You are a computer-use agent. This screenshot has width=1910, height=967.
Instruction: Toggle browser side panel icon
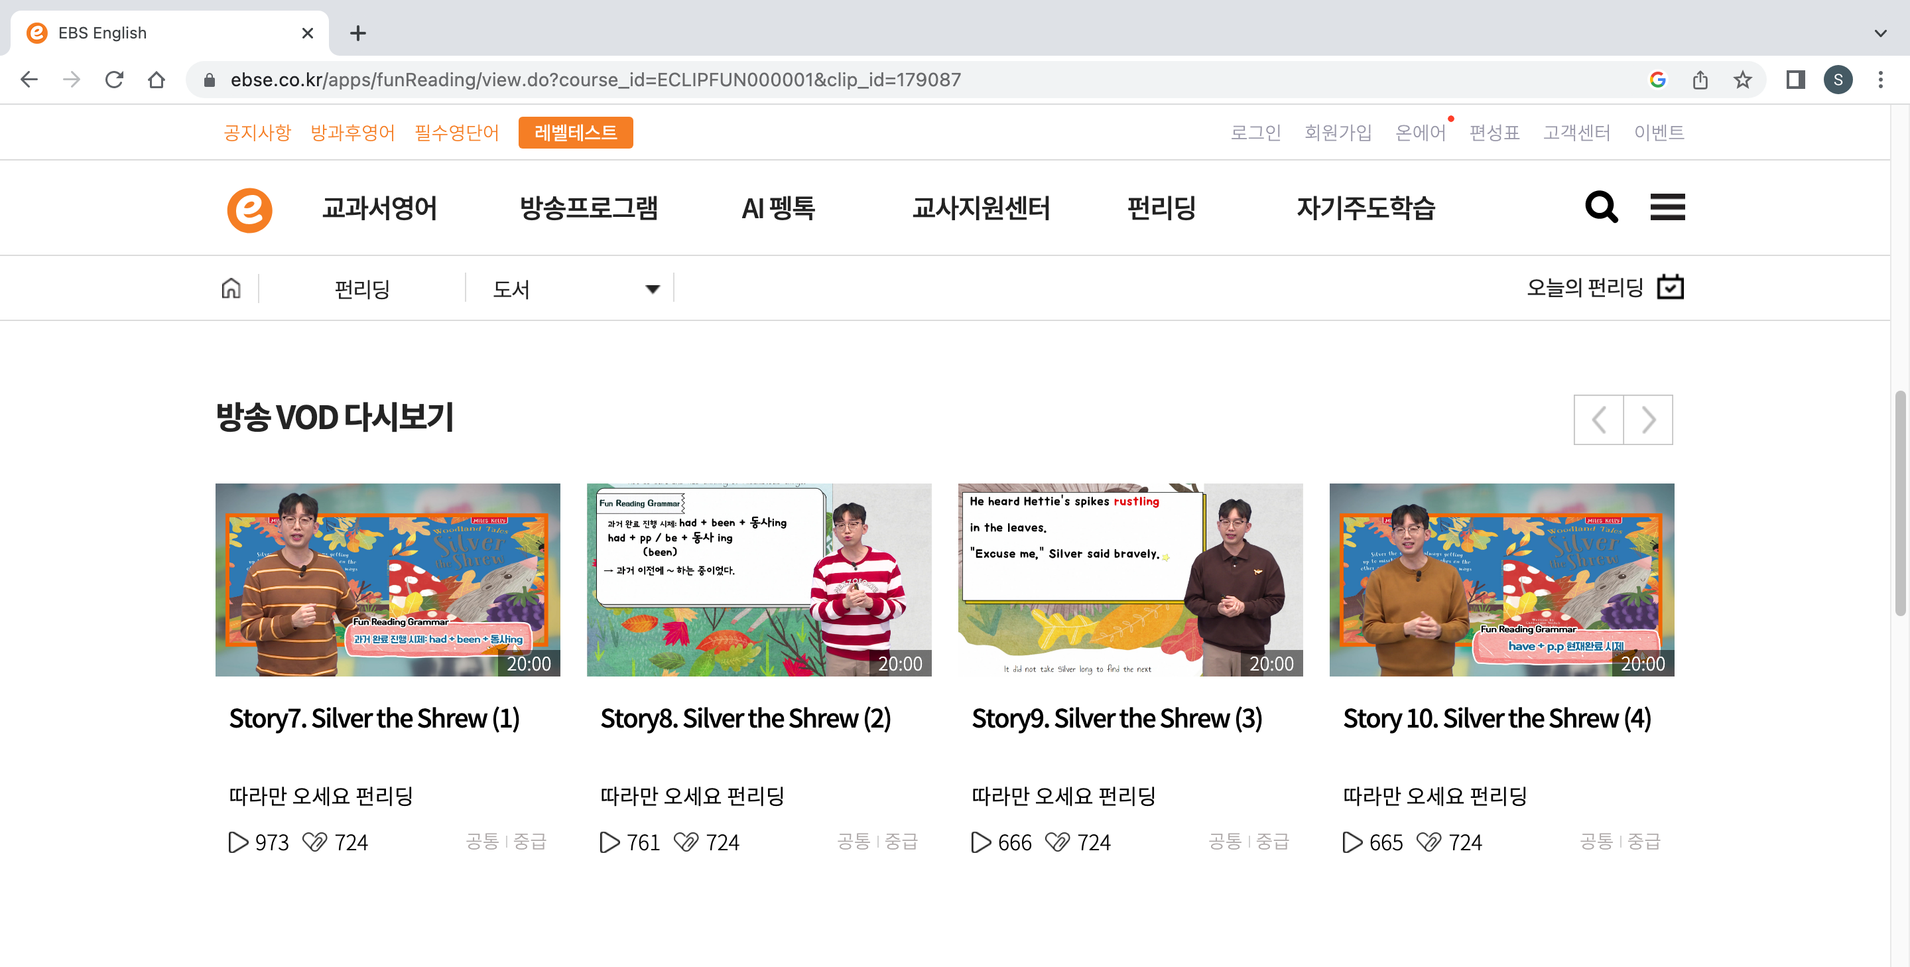pyautogui.click(x=1795, y=80)
